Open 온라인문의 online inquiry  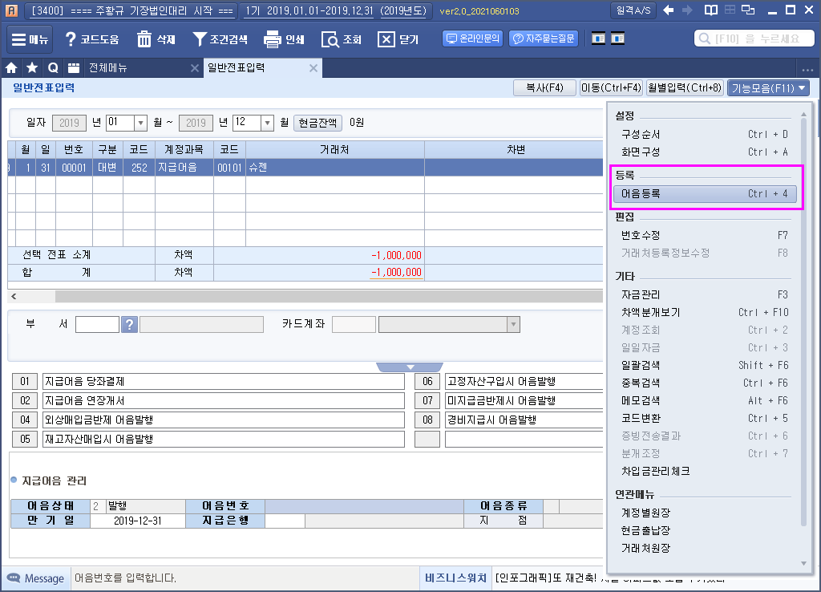473,39
